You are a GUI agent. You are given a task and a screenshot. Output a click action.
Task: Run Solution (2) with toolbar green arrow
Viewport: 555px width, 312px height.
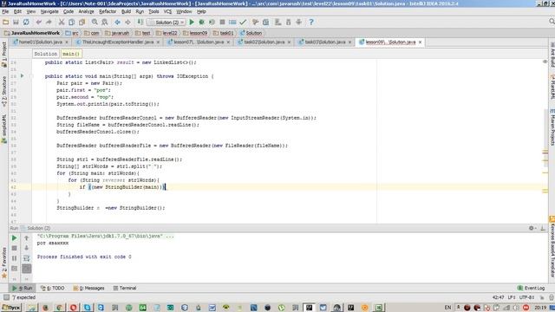(x=192, y=22)
